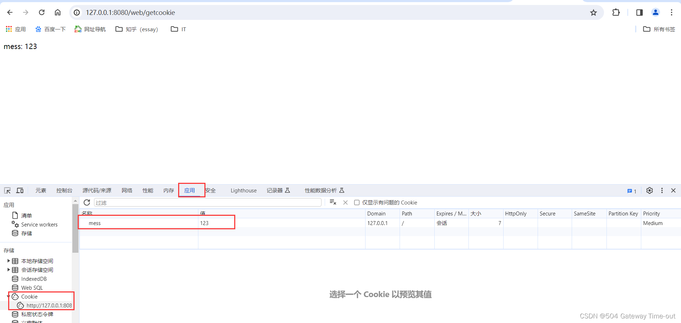This screenshot has height=323, width=681.
Task: Bookmark this page with the star icon
Action: [x=593, y=13]
